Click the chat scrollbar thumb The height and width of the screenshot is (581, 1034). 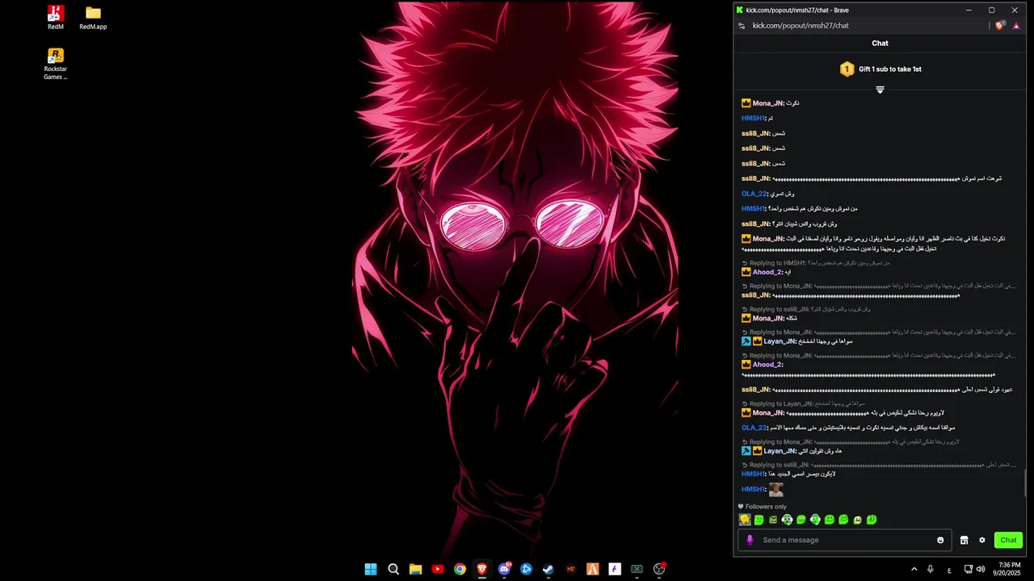pos(1026,483)
